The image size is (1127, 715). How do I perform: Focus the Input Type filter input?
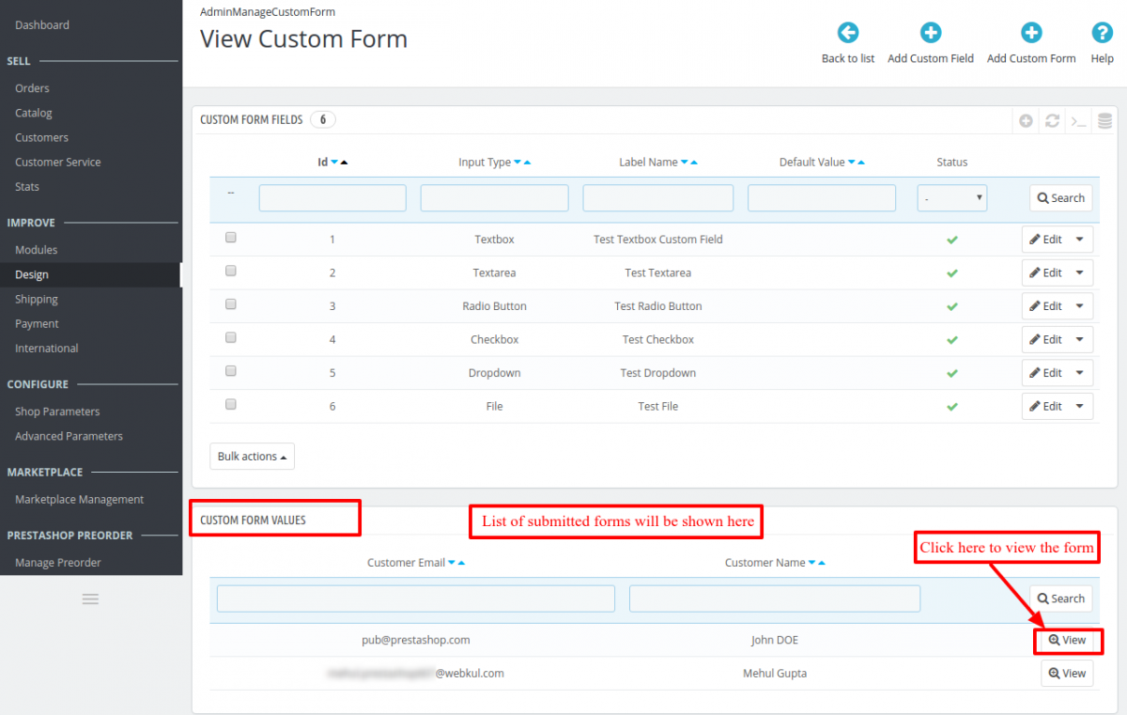[x=495, y=198]
